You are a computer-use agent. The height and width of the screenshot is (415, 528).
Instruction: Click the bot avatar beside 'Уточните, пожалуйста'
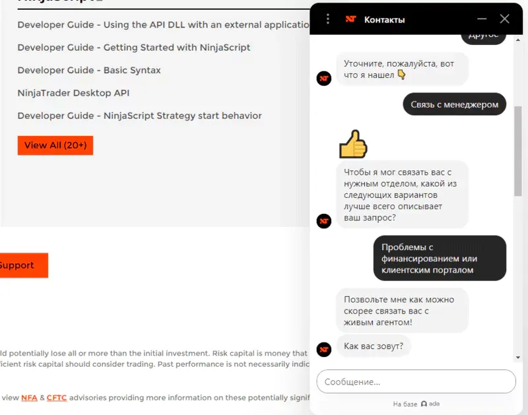pyautogui.click(x=324, y=79)
